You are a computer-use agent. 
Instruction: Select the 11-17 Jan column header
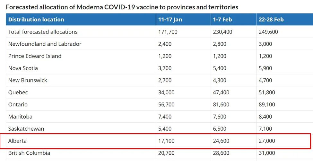170,19
